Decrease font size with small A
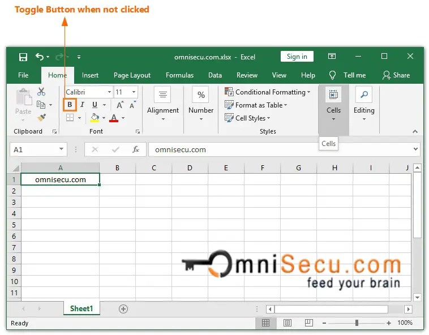Image resolution: width=429 pixels, height=335 pixels. tap(132, 105)
